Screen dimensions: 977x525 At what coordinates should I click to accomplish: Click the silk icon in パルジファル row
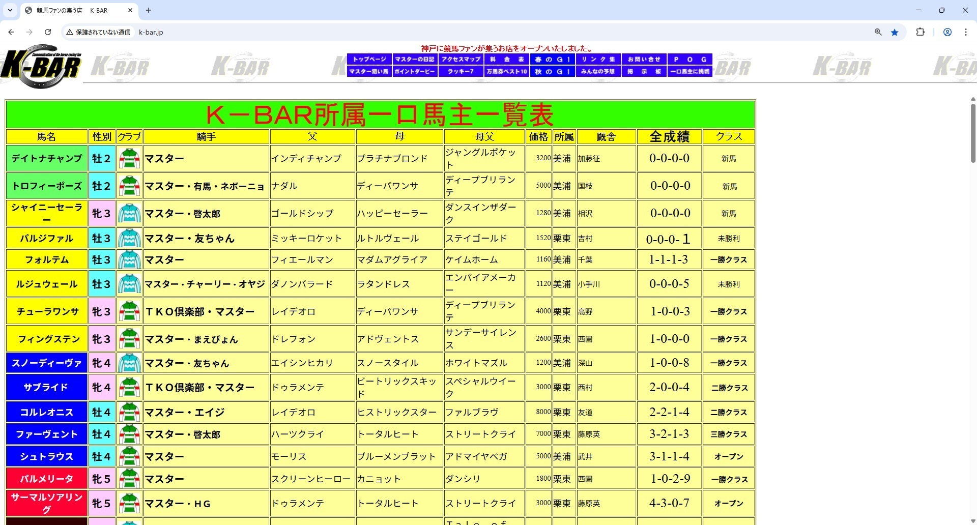click(129, 238)
